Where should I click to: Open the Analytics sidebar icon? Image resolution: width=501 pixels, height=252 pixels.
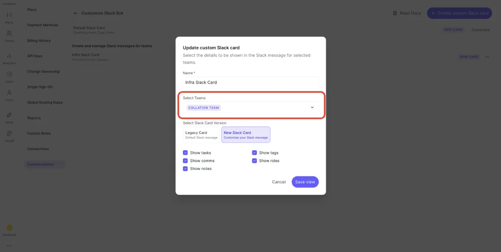coord(9,56)
